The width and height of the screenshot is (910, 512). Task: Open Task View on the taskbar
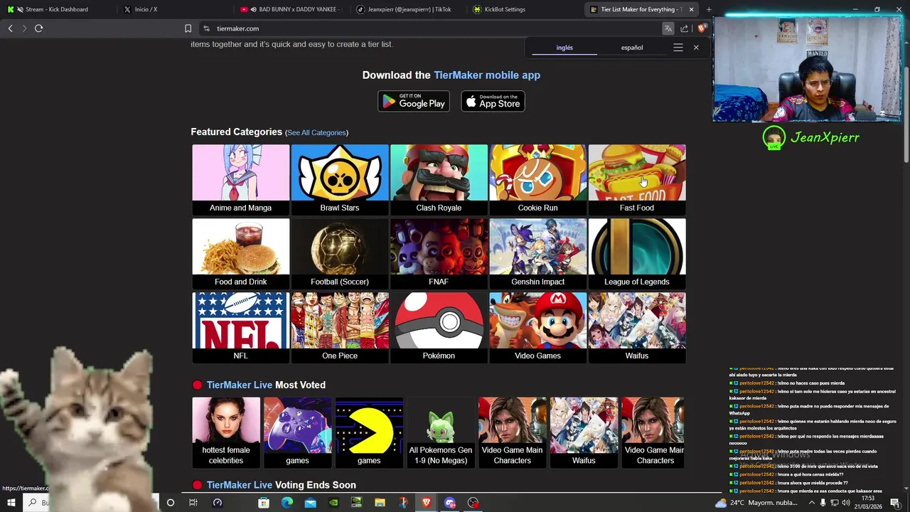[x=193, y=503]
